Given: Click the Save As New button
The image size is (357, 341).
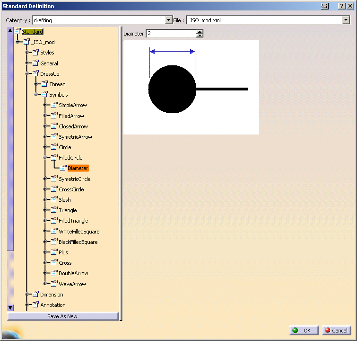Looking at the screenshot, I should (62, 316).
